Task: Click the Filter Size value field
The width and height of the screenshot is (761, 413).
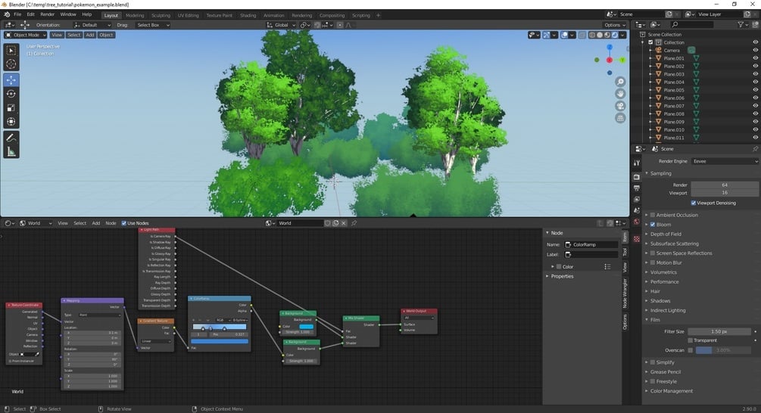Action: (719, 331)
